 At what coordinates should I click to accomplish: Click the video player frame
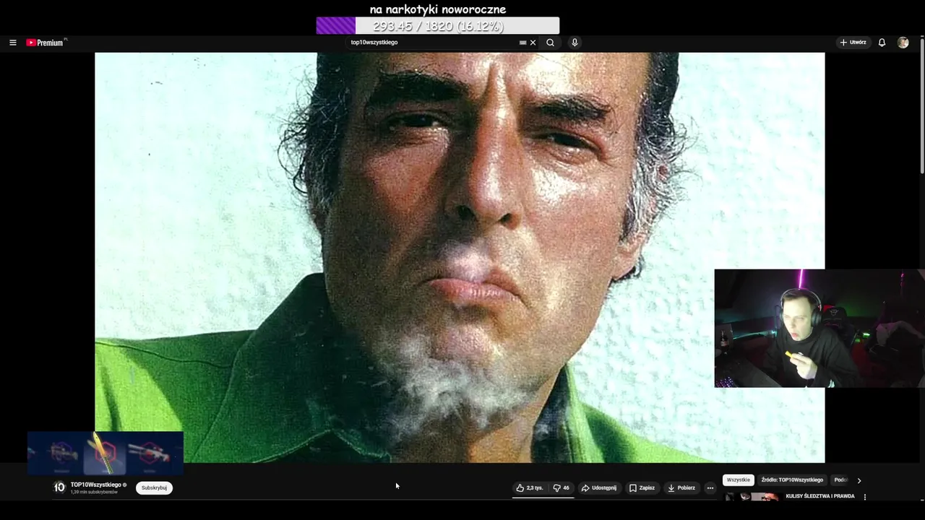click(x=460, y=257)
